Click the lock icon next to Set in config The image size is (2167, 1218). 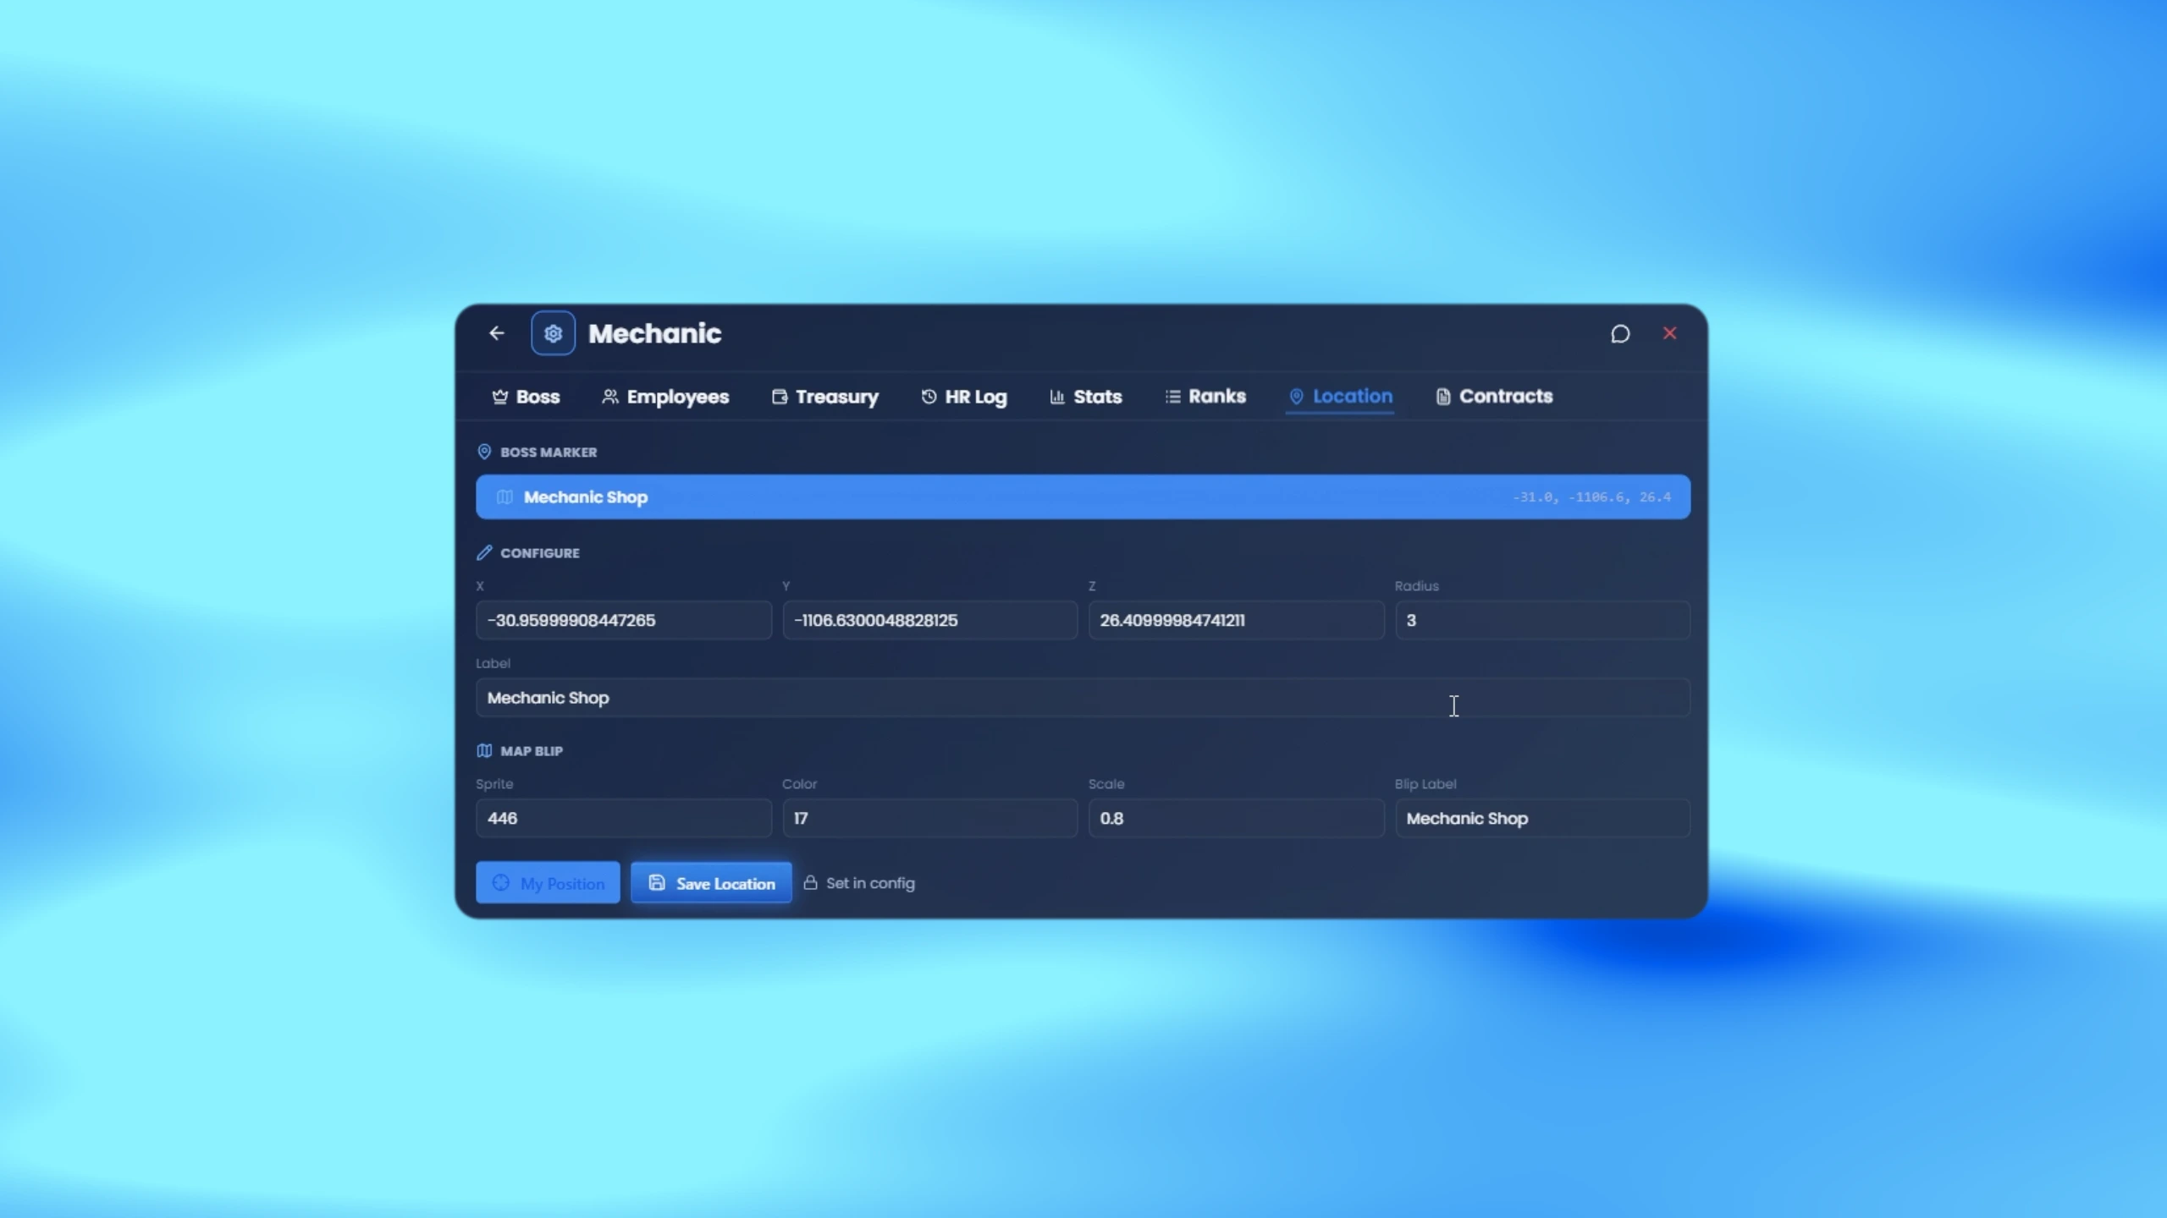click(x=810, y=882)
